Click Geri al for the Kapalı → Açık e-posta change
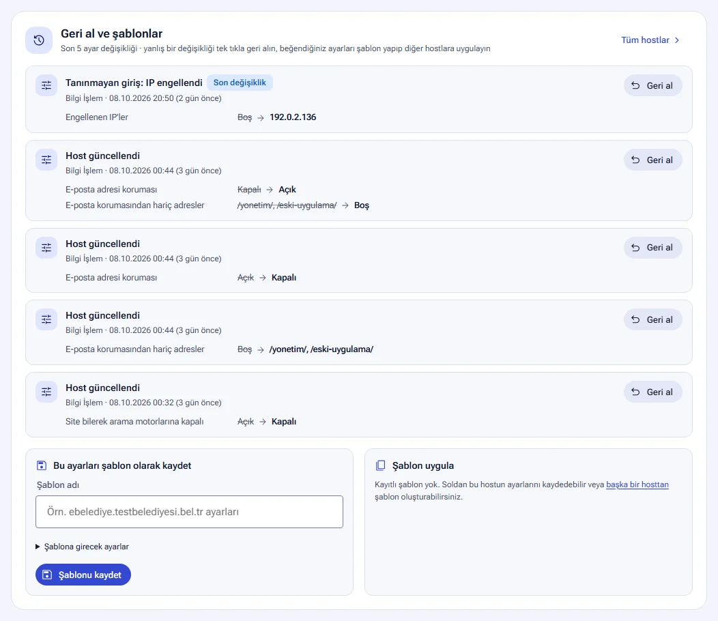The height and width of the screenshot is (621, 718). [x=653, y=160]
